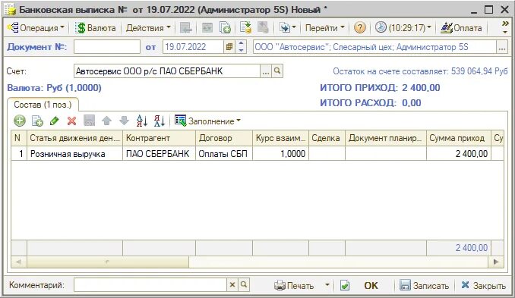Screen dimensions: 515x298
Task: Click the red X delete row icon
Action: [71, 121]
